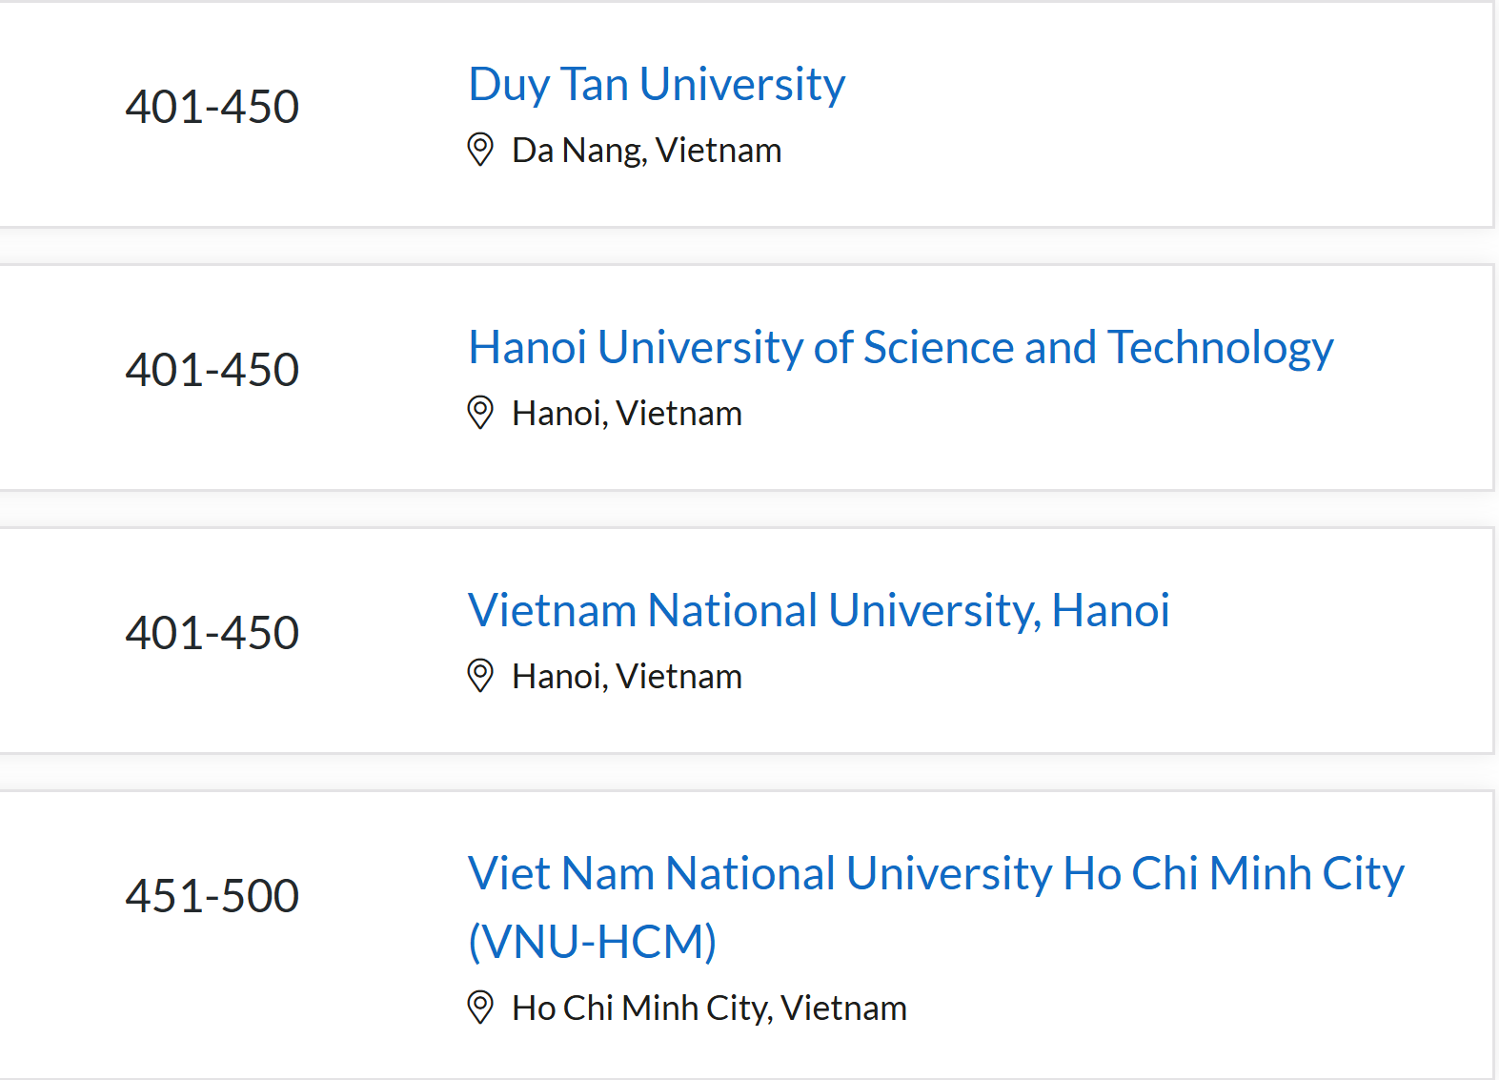1499x1080 pixels.
Task: Click the 401-450 rank beside Duy Tan University
Action: coord(212,107)
